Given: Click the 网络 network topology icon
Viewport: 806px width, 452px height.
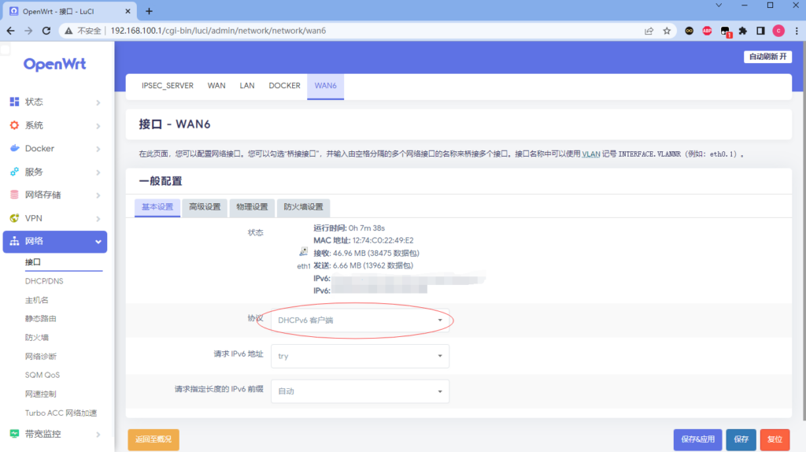Looking at the screenshot, I should tap(14, 241).
